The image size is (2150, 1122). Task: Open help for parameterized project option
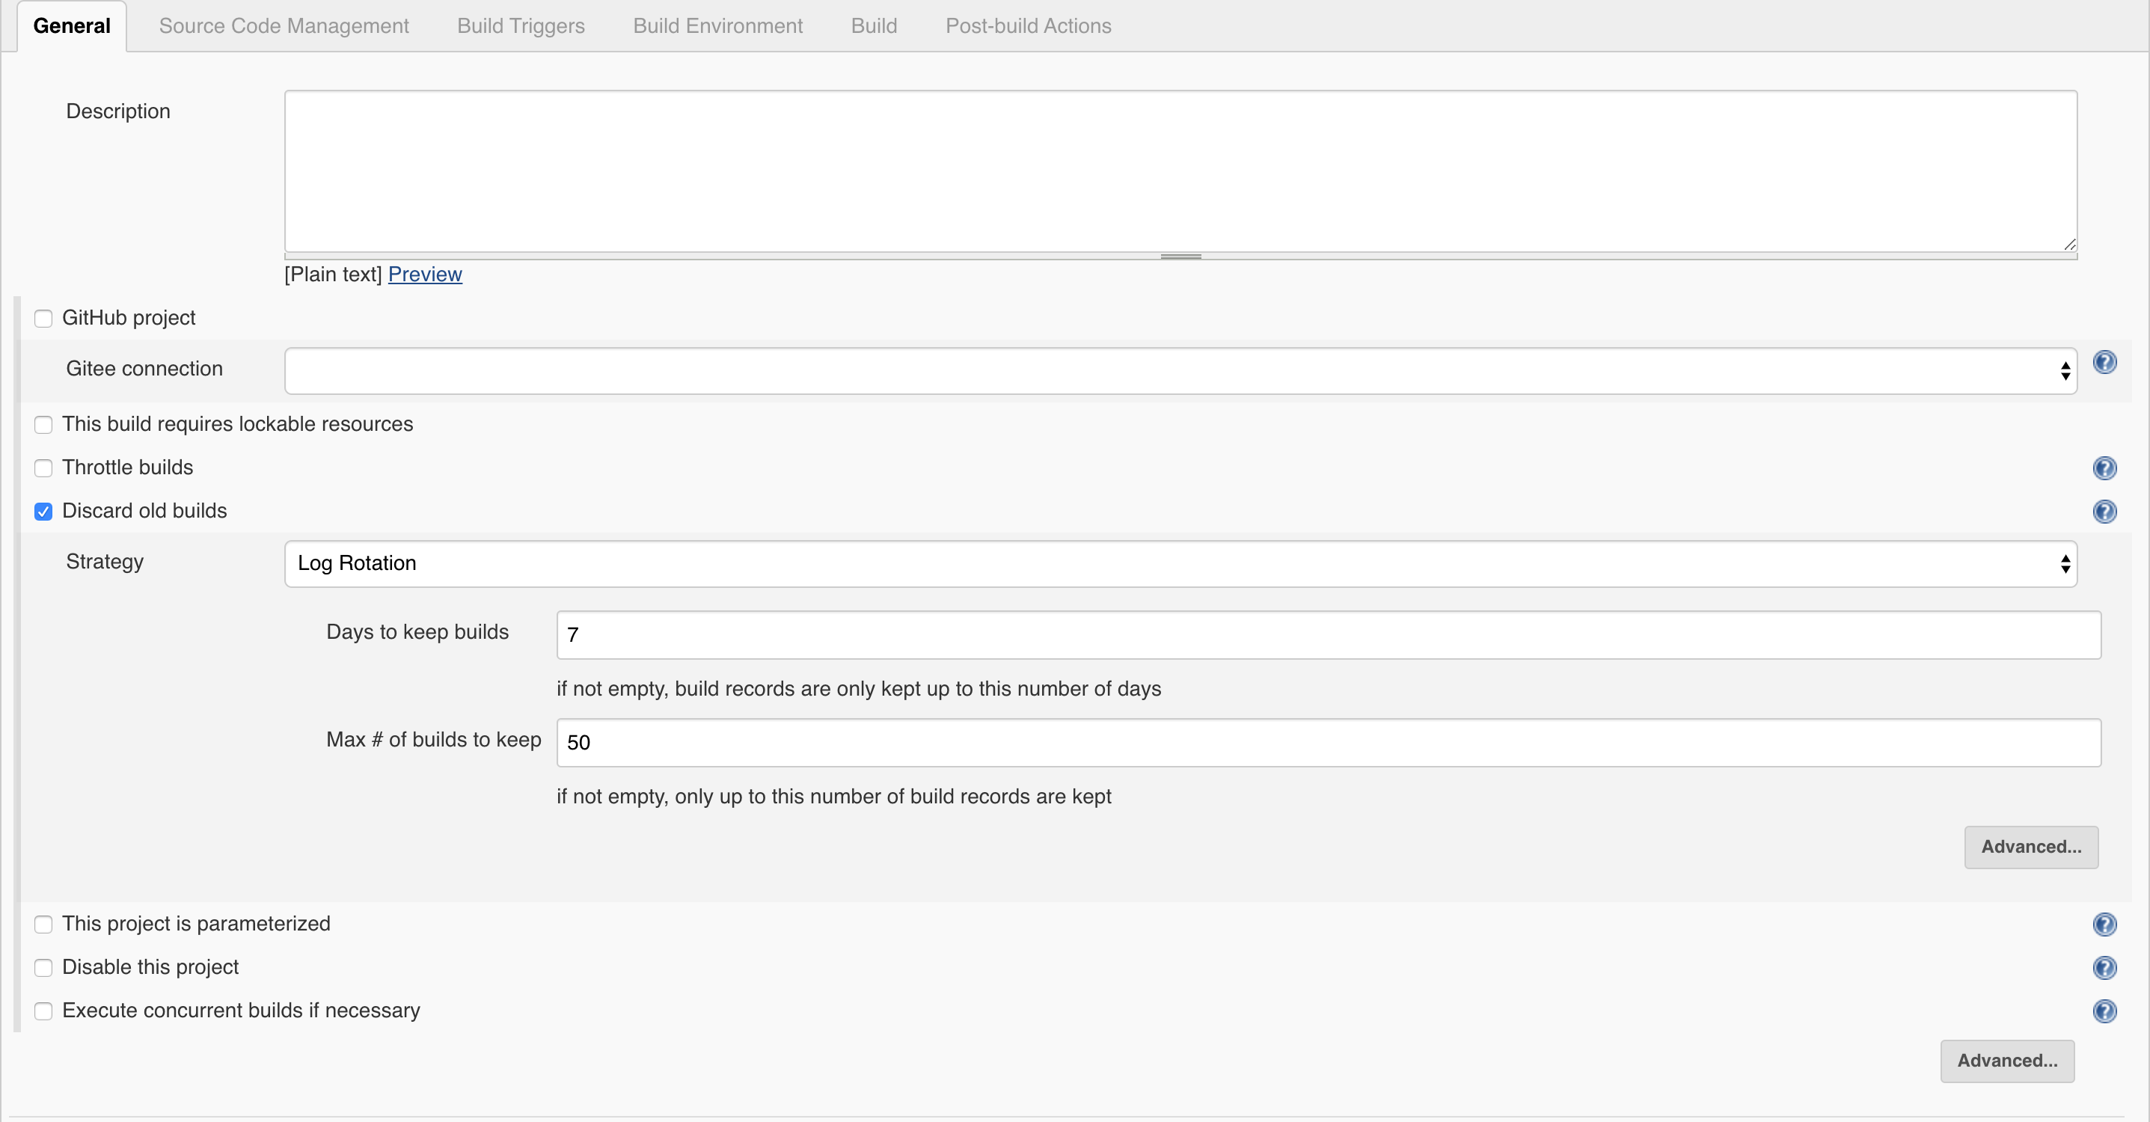2104,924
